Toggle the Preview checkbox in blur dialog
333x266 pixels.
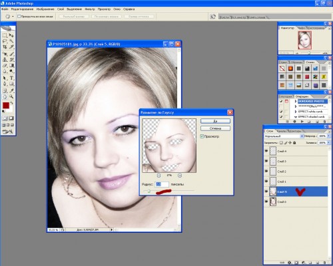pyautogui.click(x=202, y=136)
